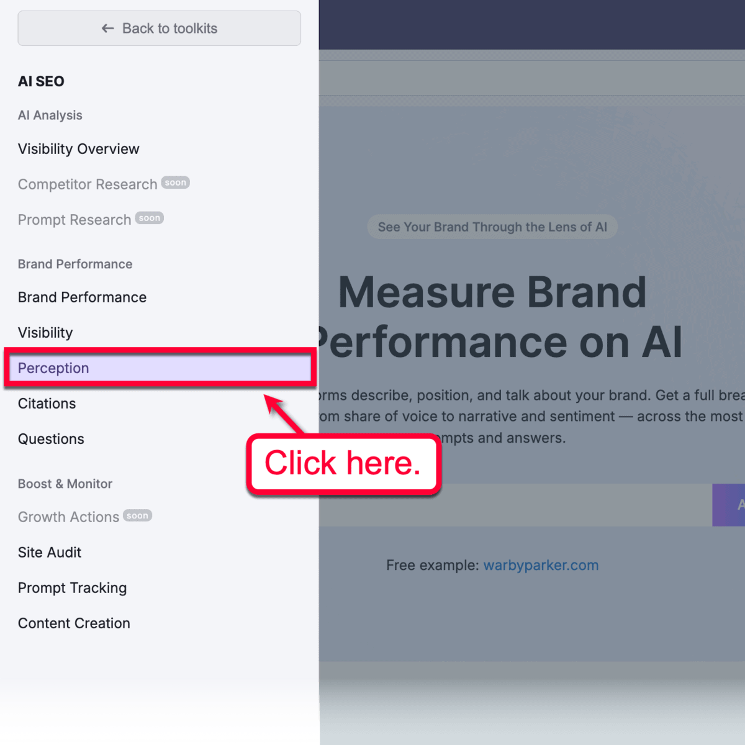Select Competitor Research menu item
The image size is (745, 745).
88,184
